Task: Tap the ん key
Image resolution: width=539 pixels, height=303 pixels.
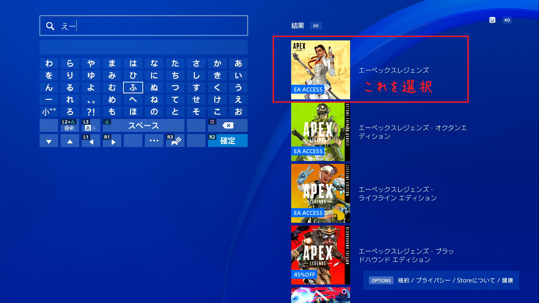Action: tap(49, 88)
